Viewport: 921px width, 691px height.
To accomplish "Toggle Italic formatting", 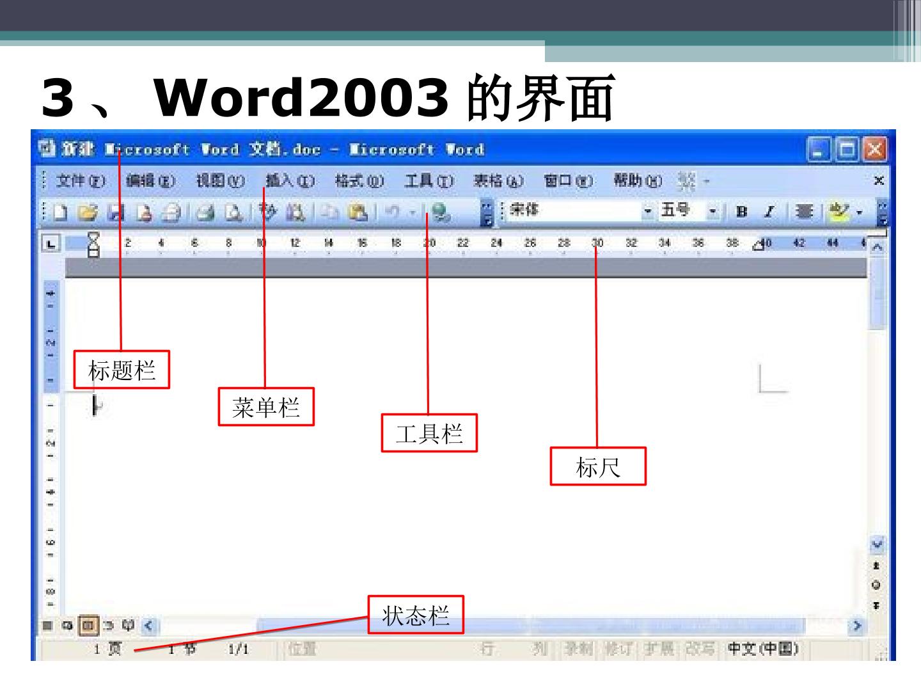I will pyautogui.click(x=769, y=211).
